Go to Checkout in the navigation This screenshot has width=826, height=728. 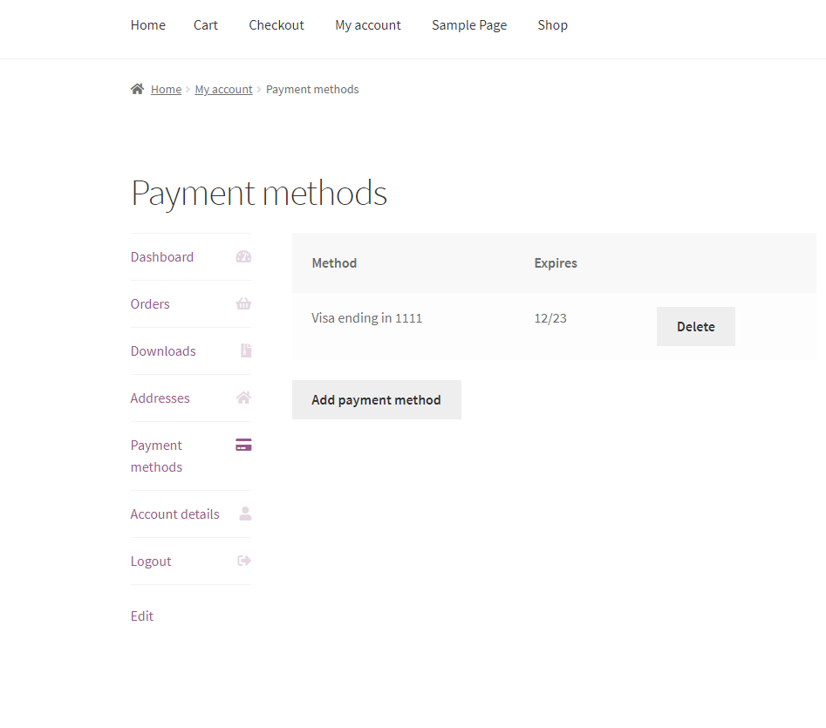[276, 25]
